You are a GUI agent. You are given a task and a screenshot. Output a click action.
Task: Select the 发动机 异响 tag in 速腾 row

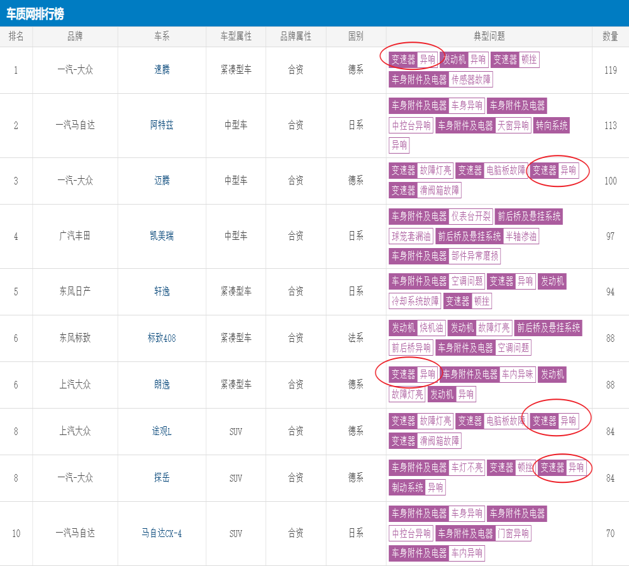coord(465,60)
